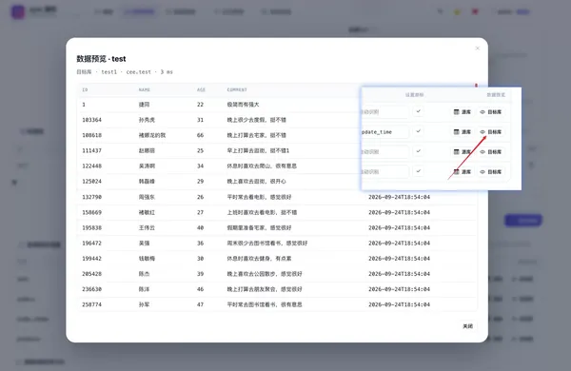
Task: Click the checkmark in the bottom inset row
Action: [419, 171]
